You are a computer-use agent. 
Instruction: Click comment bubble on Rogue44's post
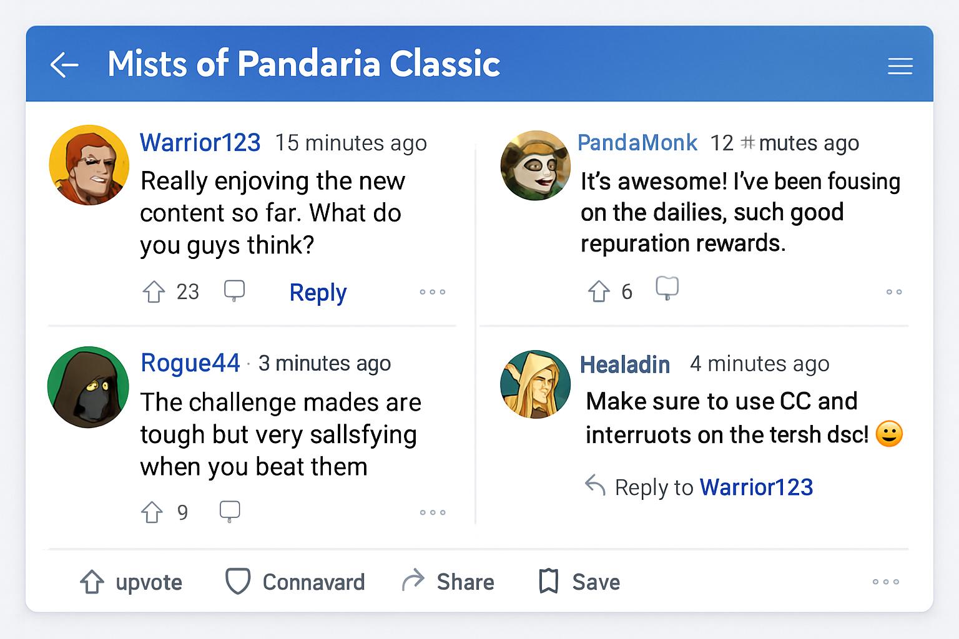230,510
